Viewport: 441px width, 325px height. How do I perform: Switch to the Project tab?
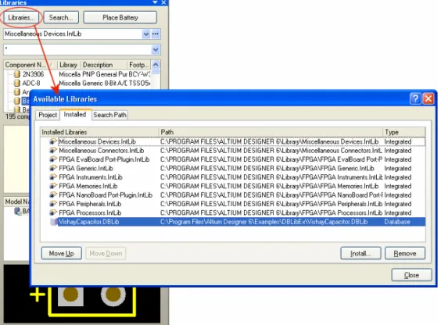pos(48,115)
